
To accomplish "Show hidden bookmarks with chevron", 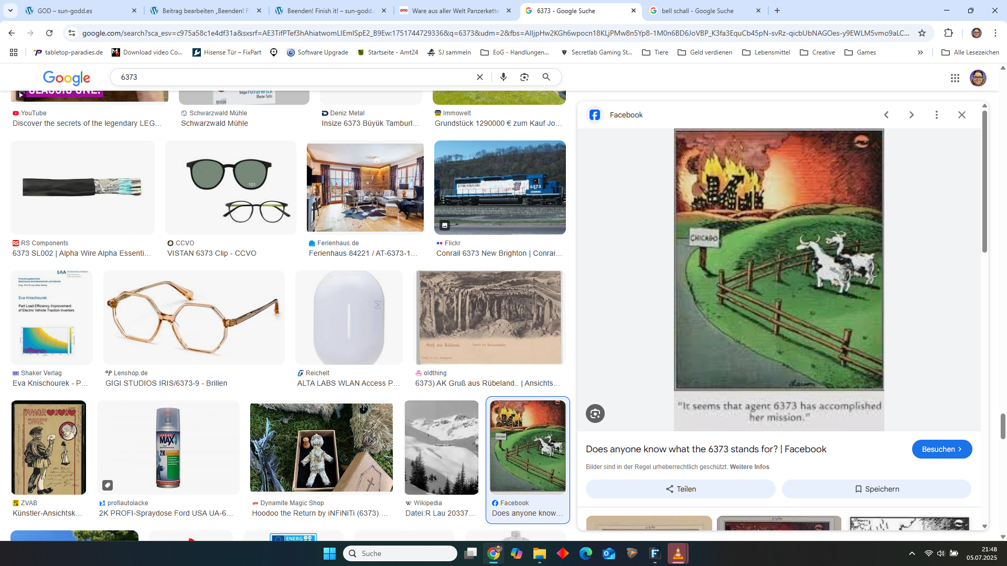I will click(920, 52).
